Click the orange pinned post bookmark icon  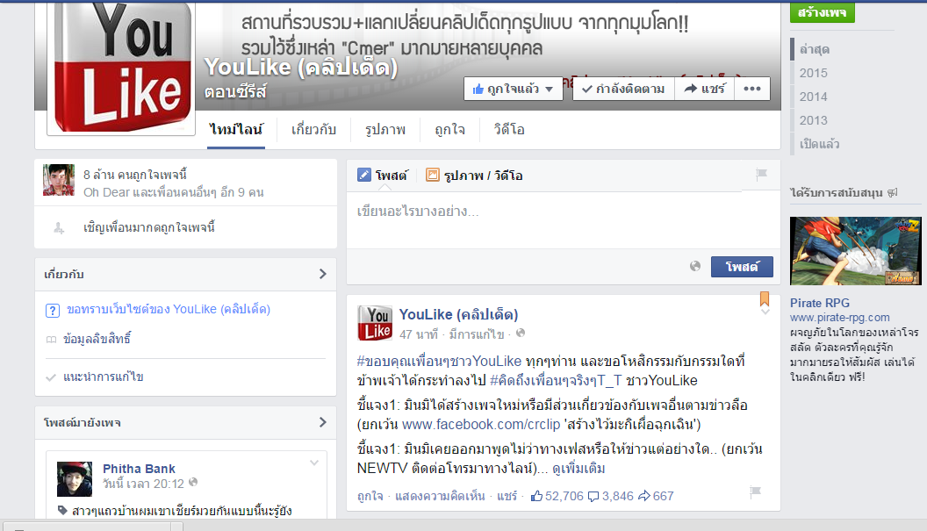765,298
